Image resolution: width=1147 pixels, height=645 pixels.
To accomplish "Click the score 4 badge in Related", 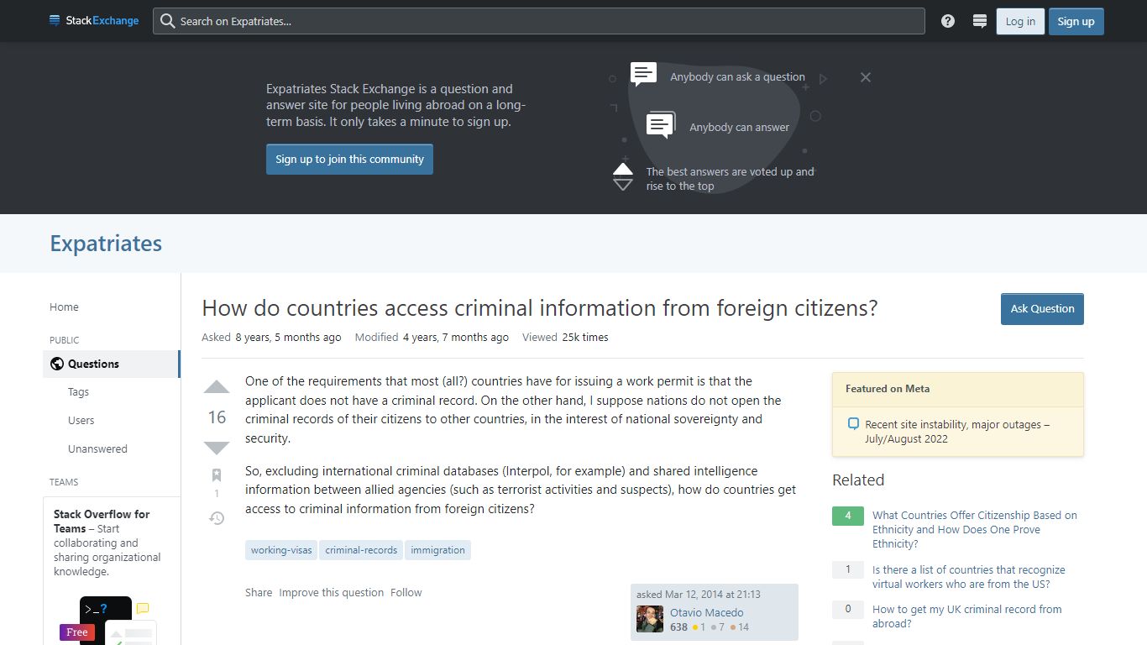I will (848, 516).
